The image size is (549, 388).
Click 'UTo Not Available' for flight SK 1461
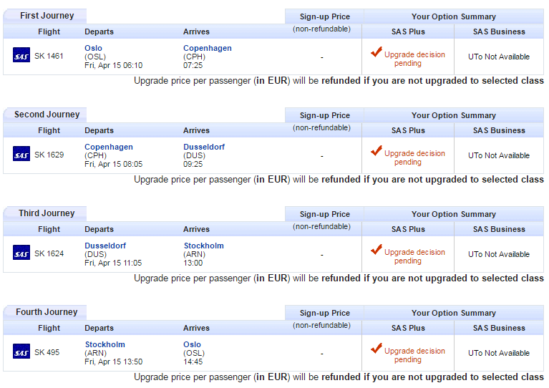point(499,57)
